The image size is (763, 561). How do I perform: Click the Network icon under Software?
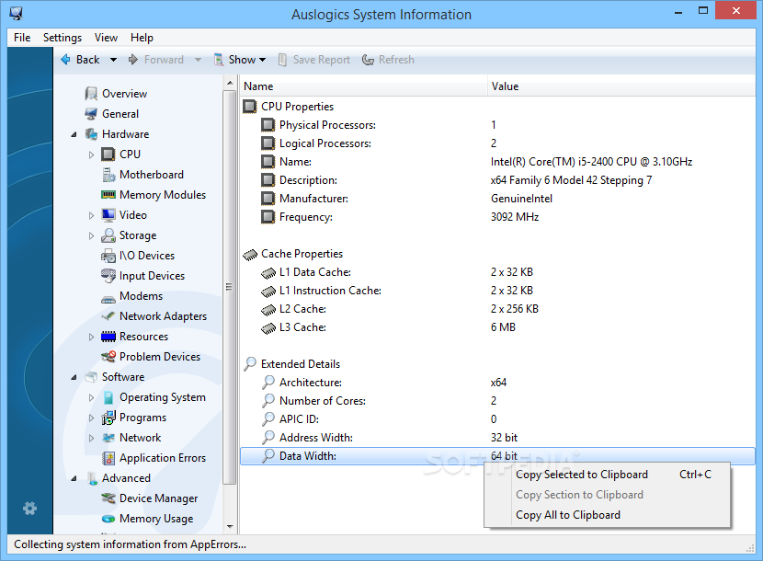pyautogui.click(x=108, y=438)
